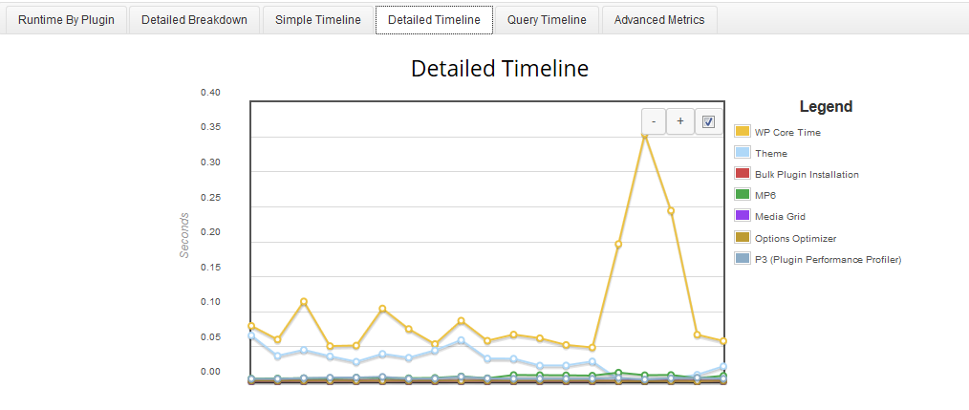Click the P3 Plugin Performance Profiler swatch
Viewport: 969px width, 410px height.
tap(743, 258)
